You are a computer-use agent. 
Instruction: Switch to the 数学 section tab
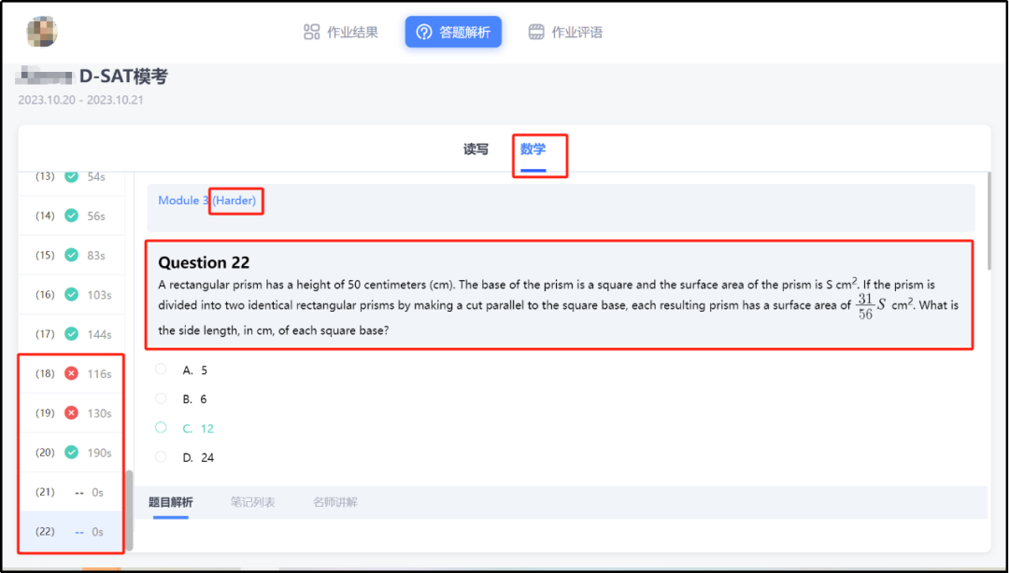pyautogui.click(x=533, y=149)
